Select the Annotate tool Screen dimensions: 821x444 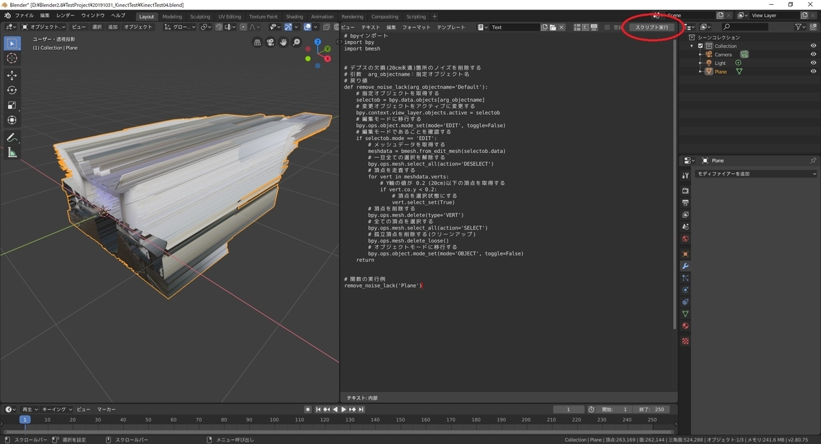pyautogui.click(x=12, y=137)
